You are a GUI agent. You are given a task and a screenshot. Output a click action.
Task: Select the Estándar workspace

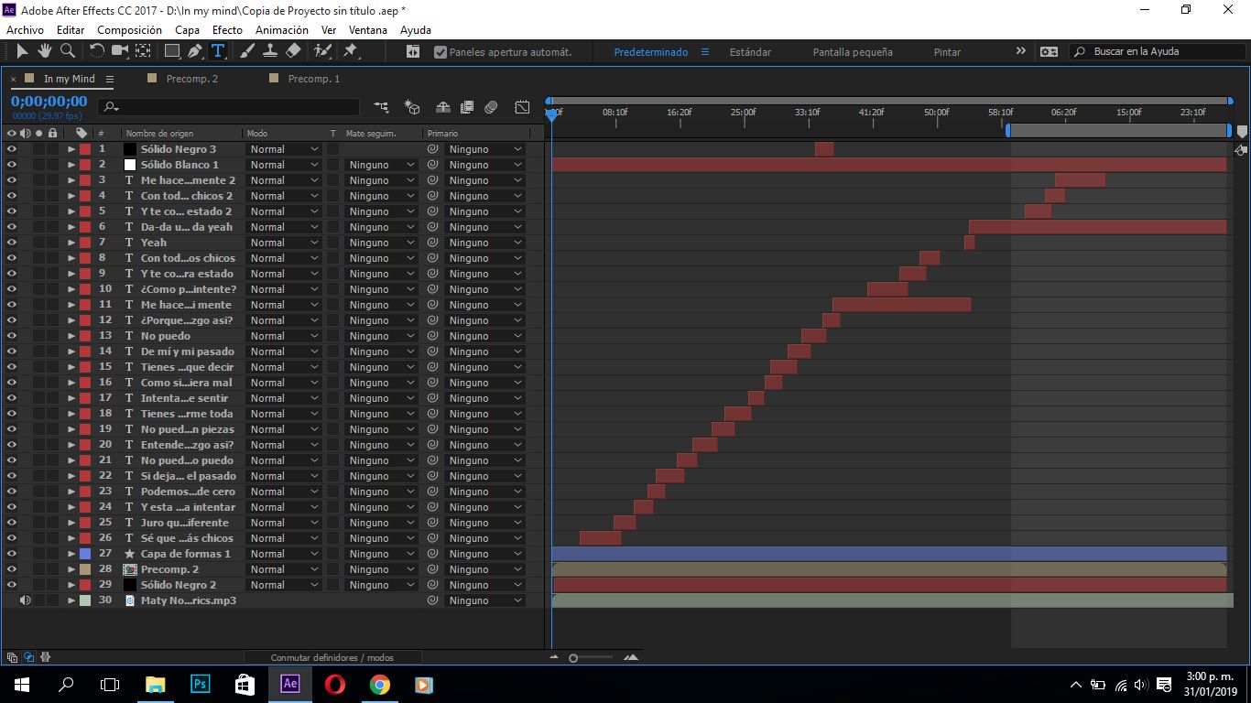pos(750,52)
